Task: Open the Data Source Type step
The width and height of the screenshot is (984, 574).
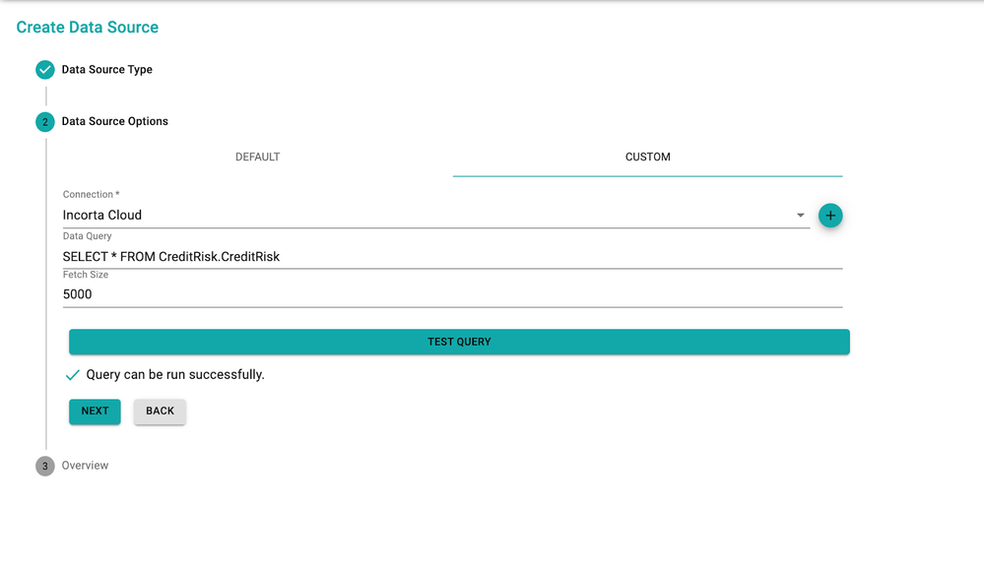Action: (107, 70)
